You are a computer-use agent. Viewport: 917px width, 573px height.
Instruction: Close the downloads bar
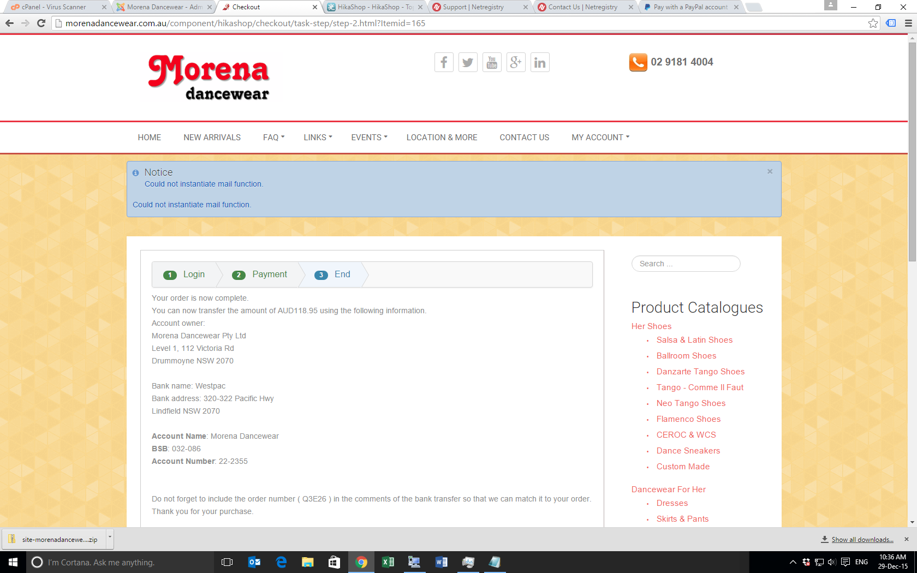tap(907, 539)
